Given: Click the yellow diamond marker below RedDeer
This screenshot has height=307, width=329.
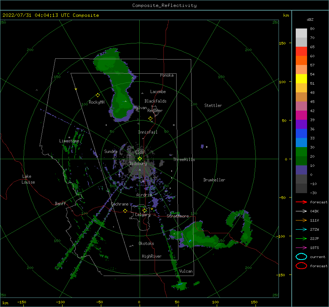Looking at the screenshot, I should pyautogui.click(x=151, y=119).
